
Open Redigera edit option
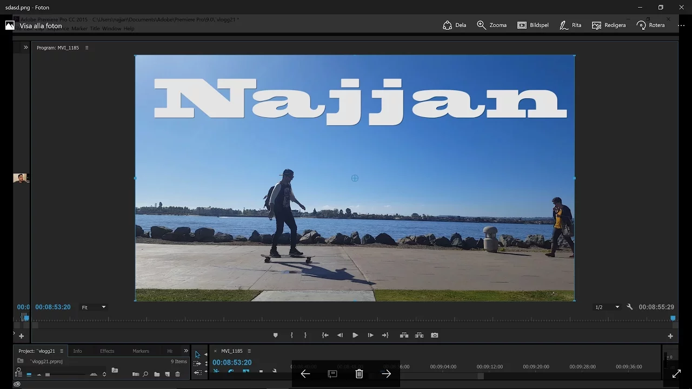coord(609,25)
